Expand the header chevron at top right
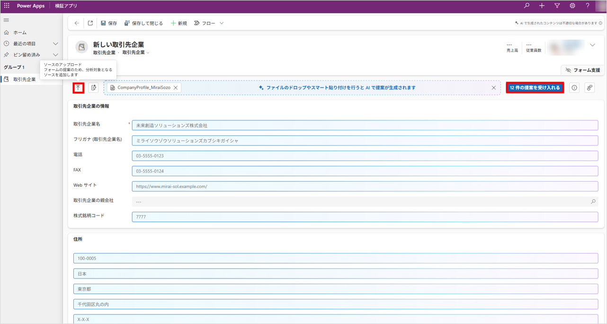 [x=592, y=45]
